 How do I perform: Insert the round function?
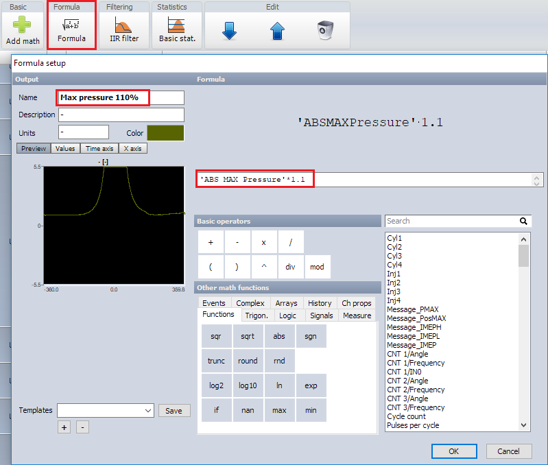pyautogui.click(x=248, y=361)
